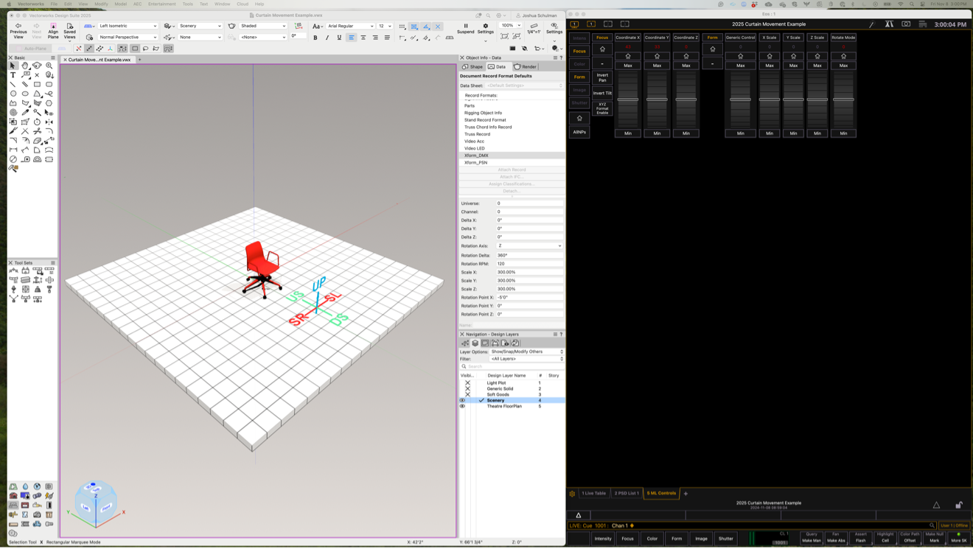Toggle visibility of the Scenery layer
The width and height of the screenshot is (973, 549).
tap(463, 400)
